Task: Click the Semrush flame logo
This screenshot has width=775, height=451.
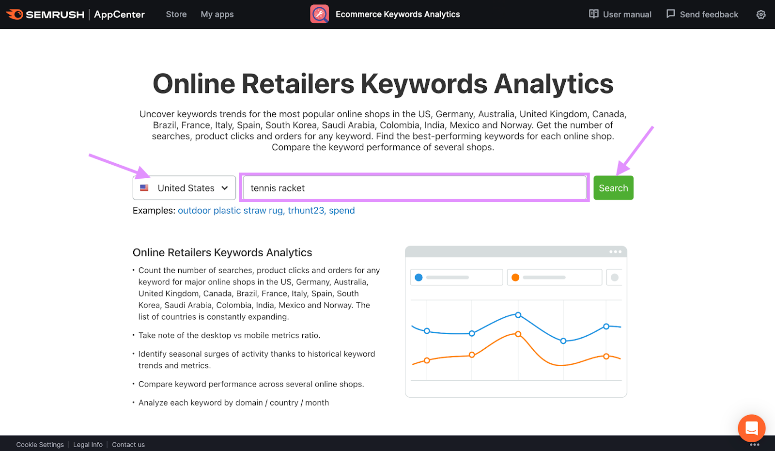Action: [x=15, y=15]
